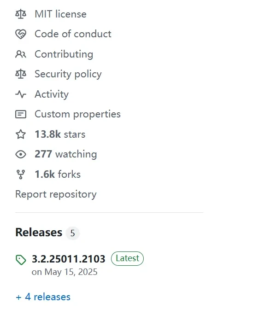Click the scales icon beside Security policy
This screenshot has width=270, height=309.
[x=21, y=74]
